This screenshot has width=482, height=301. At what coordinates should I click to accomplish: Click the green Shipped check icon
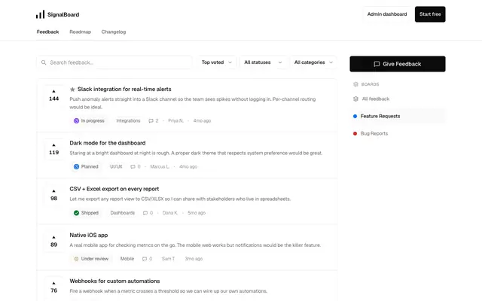(x=76, y=213)
